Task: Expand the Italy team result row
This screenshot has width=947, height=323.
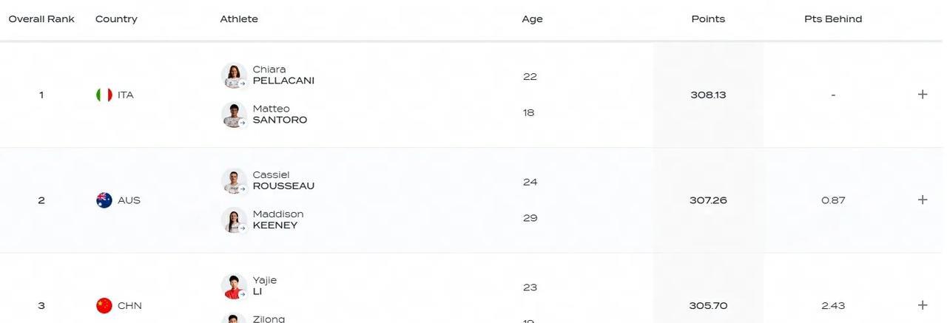Action: (x=923, y=95)
